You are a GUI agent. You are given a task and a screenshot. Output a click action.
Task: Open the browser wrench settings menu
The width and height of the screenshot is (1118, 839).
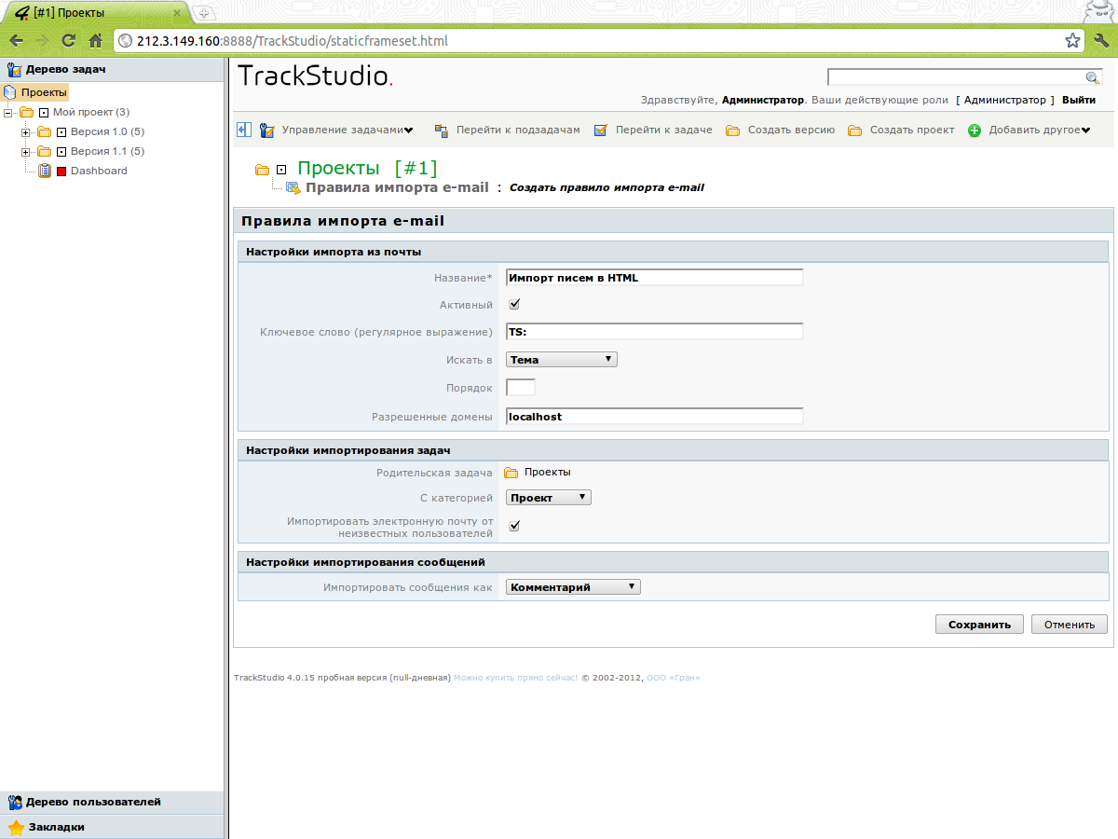(1101, 41)
